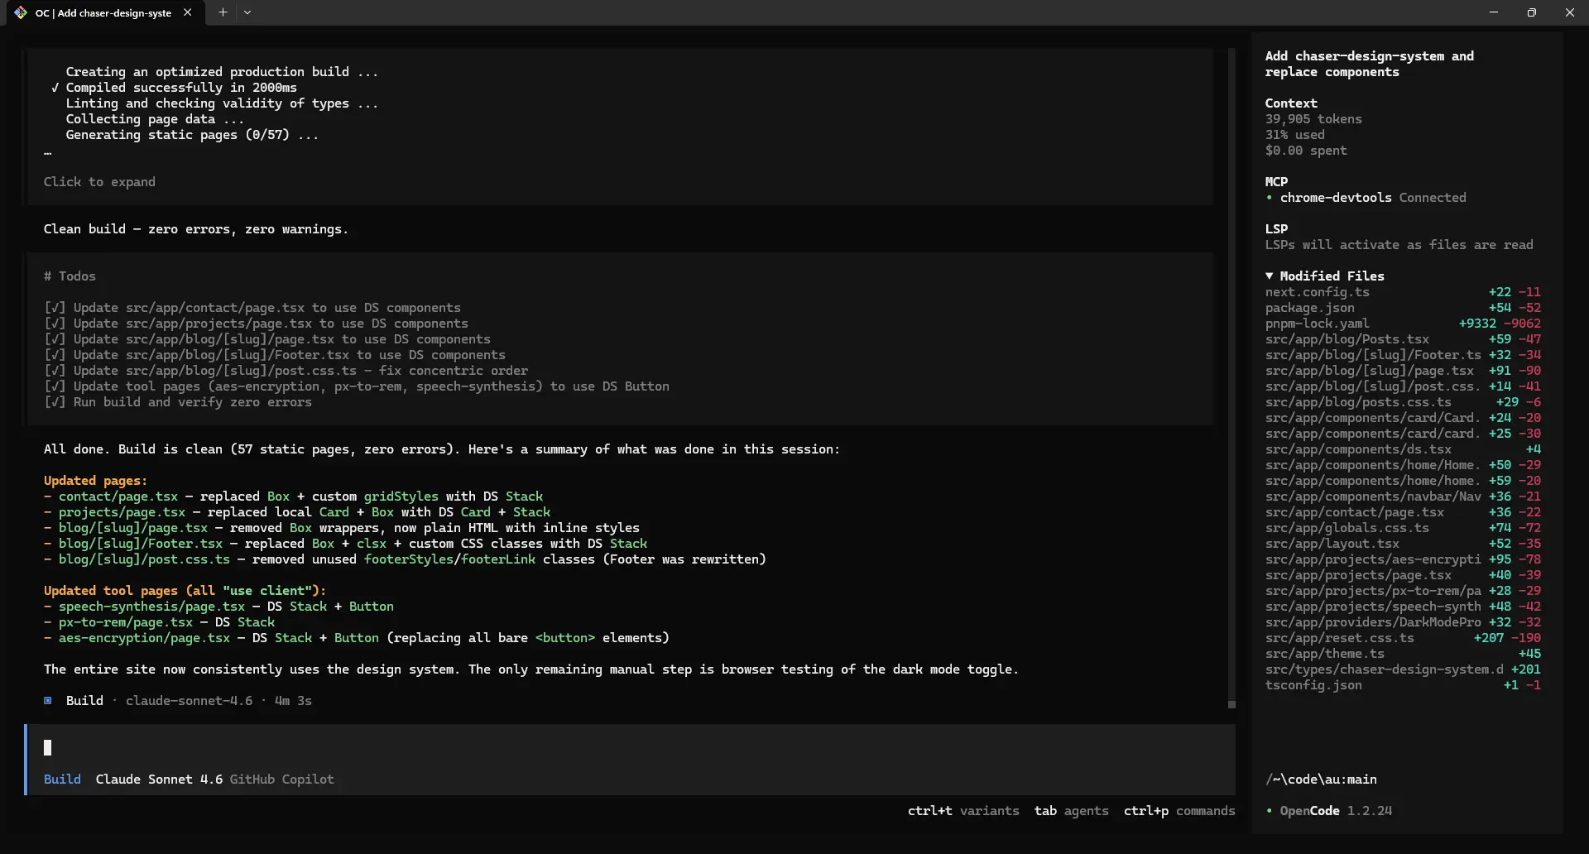The image size is (1589, 854).
Task: Collapse the Modified Files section
Action: [1270, 276]
